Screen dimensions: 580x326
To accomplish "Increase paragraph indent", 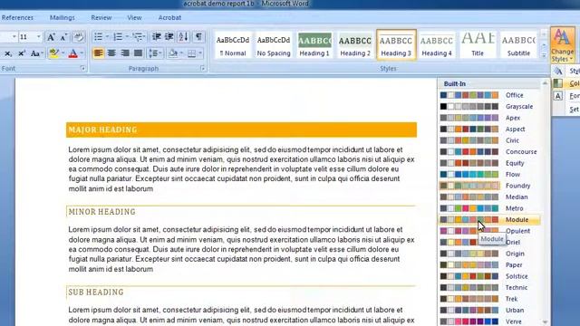I will tap(169, 36).
